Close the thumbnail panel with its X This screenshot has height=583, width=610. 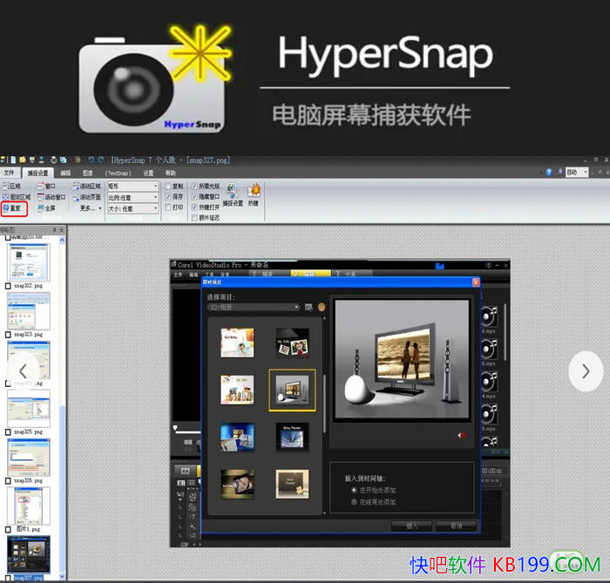point(62,230)
